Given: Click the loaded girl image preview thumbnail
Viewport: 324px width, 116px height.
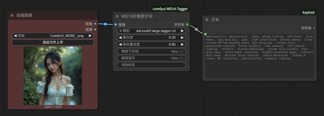Looking at the screenshot, I should tap(53, 76).
